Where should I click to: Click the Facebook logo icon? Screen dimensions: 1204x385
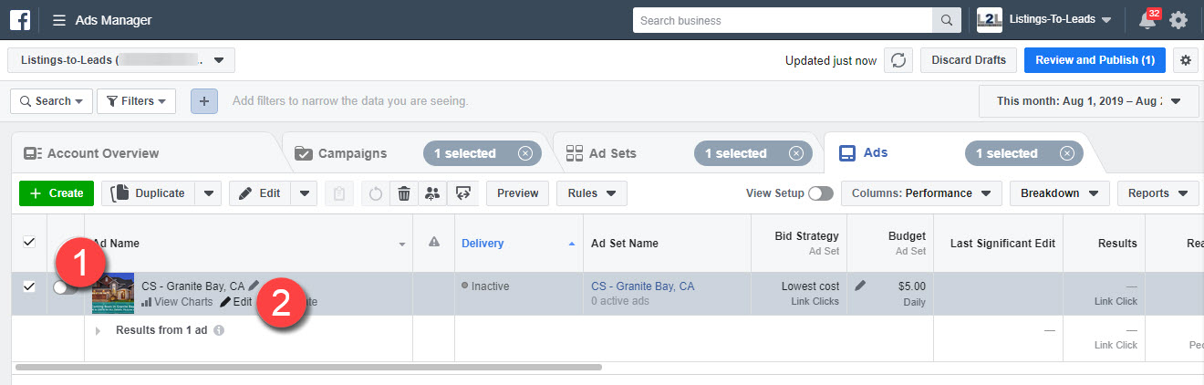[19, 19]
